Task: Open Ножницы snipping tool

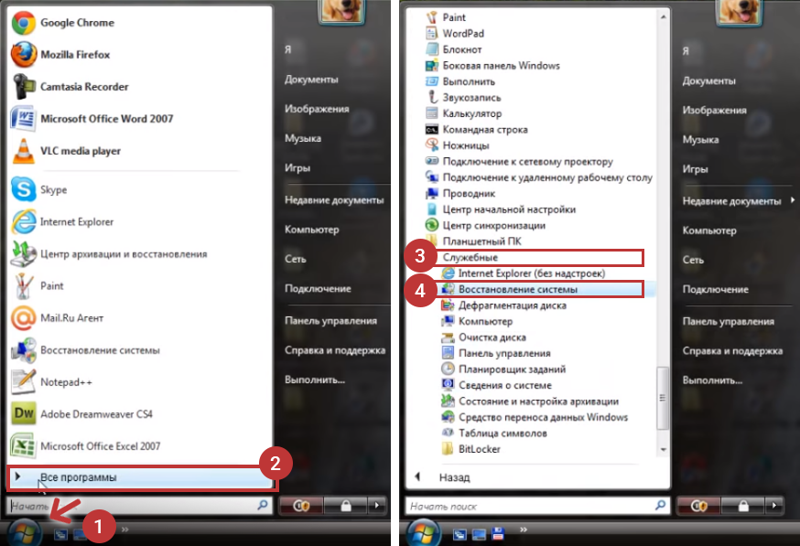Action: tap(457, 145)
